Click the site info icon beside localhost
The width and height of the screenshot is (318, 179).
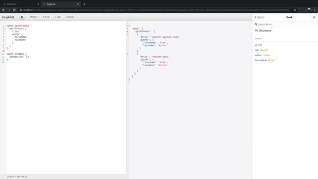tap(21, 10)
